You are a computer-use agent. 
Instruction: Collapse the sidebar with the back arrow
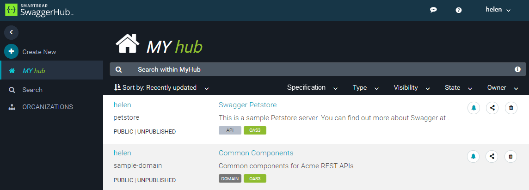click(x=11, y=32)
